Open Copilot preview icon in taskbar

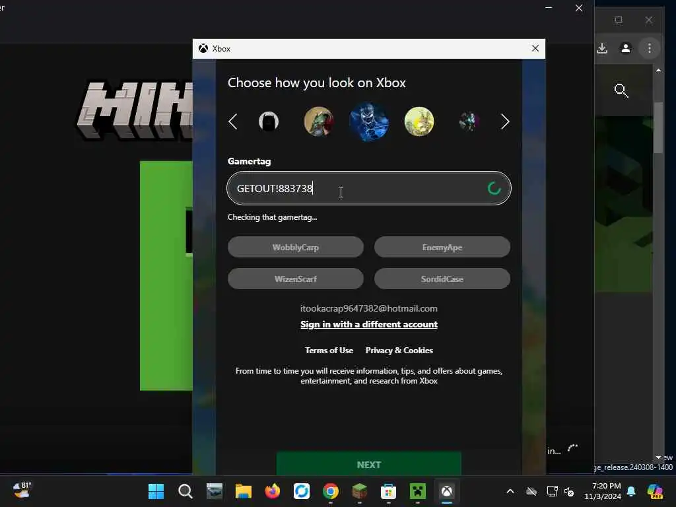coord(655,491)
